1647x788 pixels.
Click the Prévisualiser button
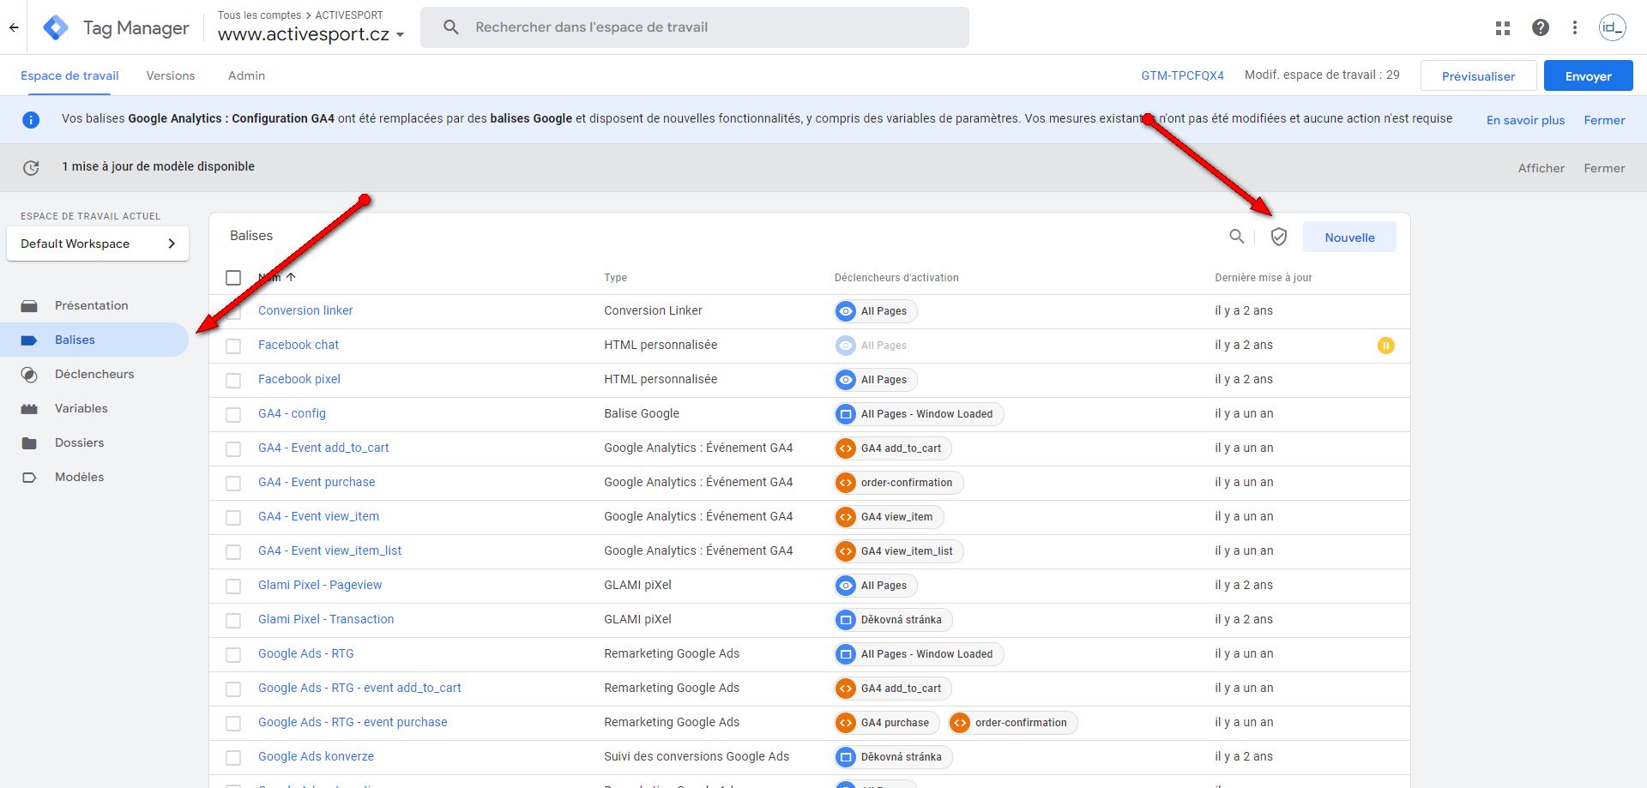(1479, 75)
